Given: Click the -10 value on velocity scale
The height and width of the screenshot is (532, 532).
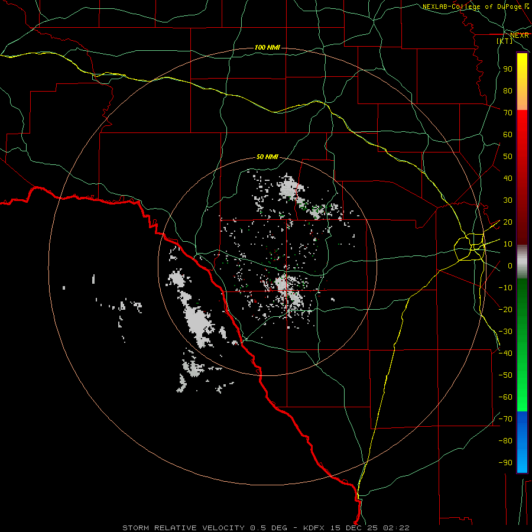Looking at the screenshot, I should click(x=505, y=288).
